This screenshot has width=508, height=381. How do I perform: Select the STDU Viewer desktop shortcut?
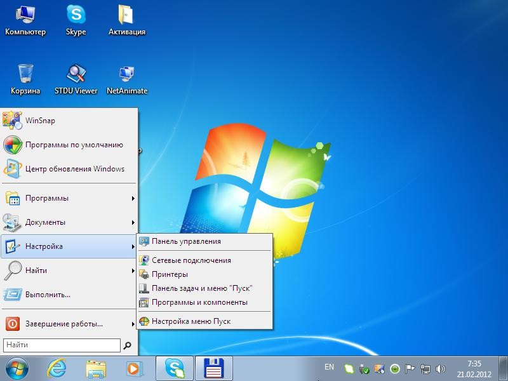pos(76,79)
